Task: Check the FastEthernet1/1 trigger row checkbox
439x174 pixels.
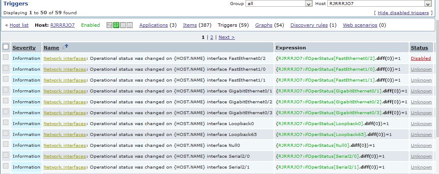Action: (x=5, y=79)
